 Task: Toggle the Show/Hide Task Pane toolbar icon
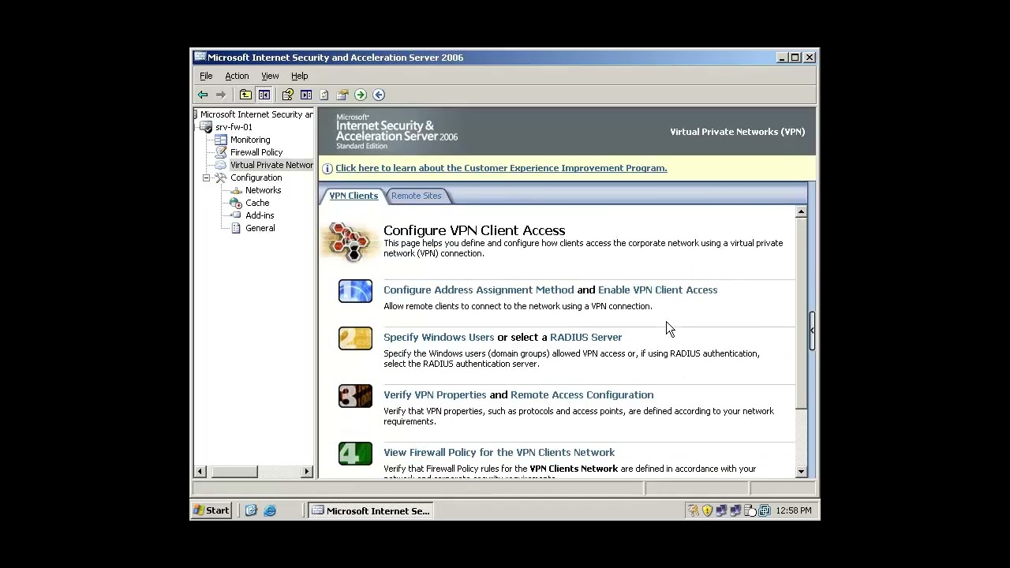tap(306, 95)
